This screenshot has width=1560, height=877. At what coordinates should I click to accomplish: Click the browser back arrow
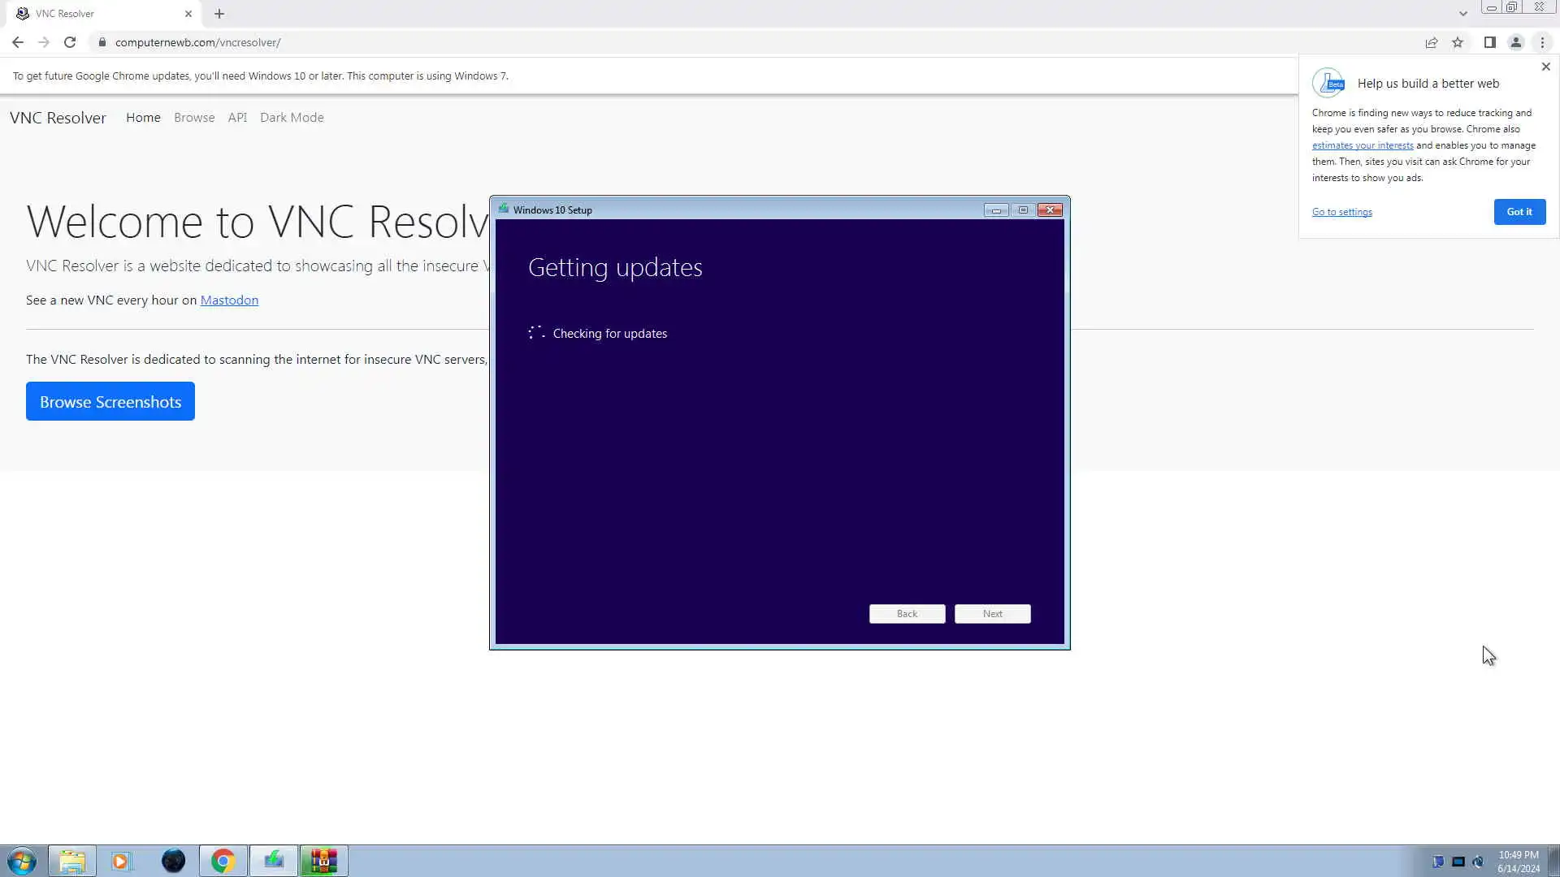point(18,42)
